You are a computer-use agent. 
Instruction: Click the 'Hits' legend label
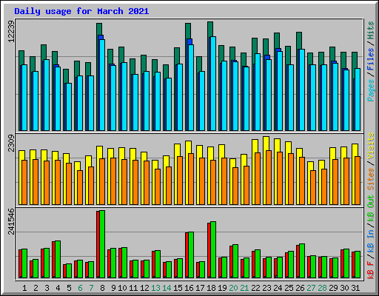(x=371, y=30)
